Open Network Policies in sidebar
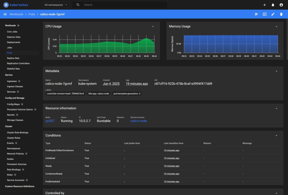The height and width of the screenshot is (195, 288). click(15, 154)
